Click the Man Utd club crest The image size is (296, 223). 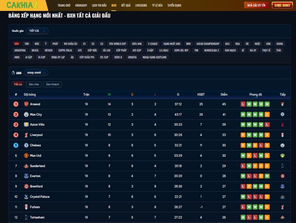click(x=26, y=156)
